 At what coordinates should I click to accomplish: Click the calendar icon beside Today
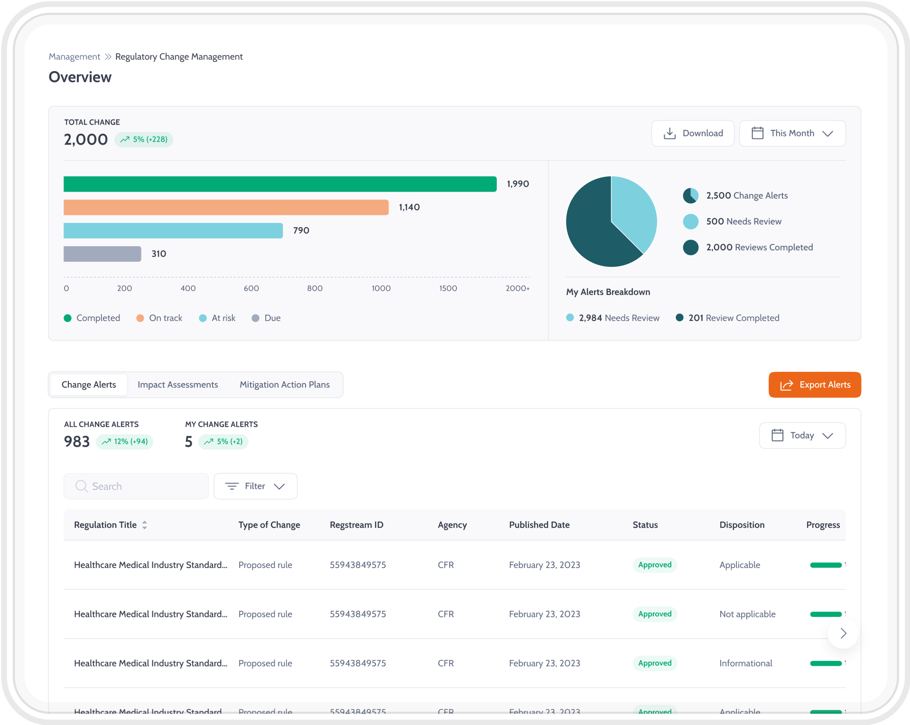point(777,435)
